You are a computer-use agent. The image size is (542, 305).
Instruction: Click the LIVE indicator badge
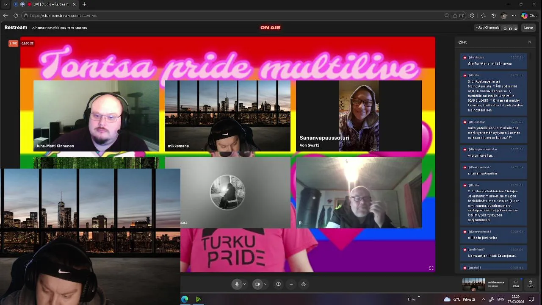point(14,43)
